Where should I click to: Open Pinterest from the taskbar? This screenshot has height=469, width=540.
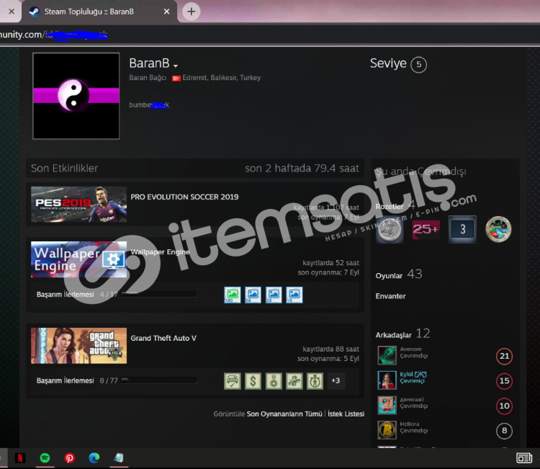[70, 458]
